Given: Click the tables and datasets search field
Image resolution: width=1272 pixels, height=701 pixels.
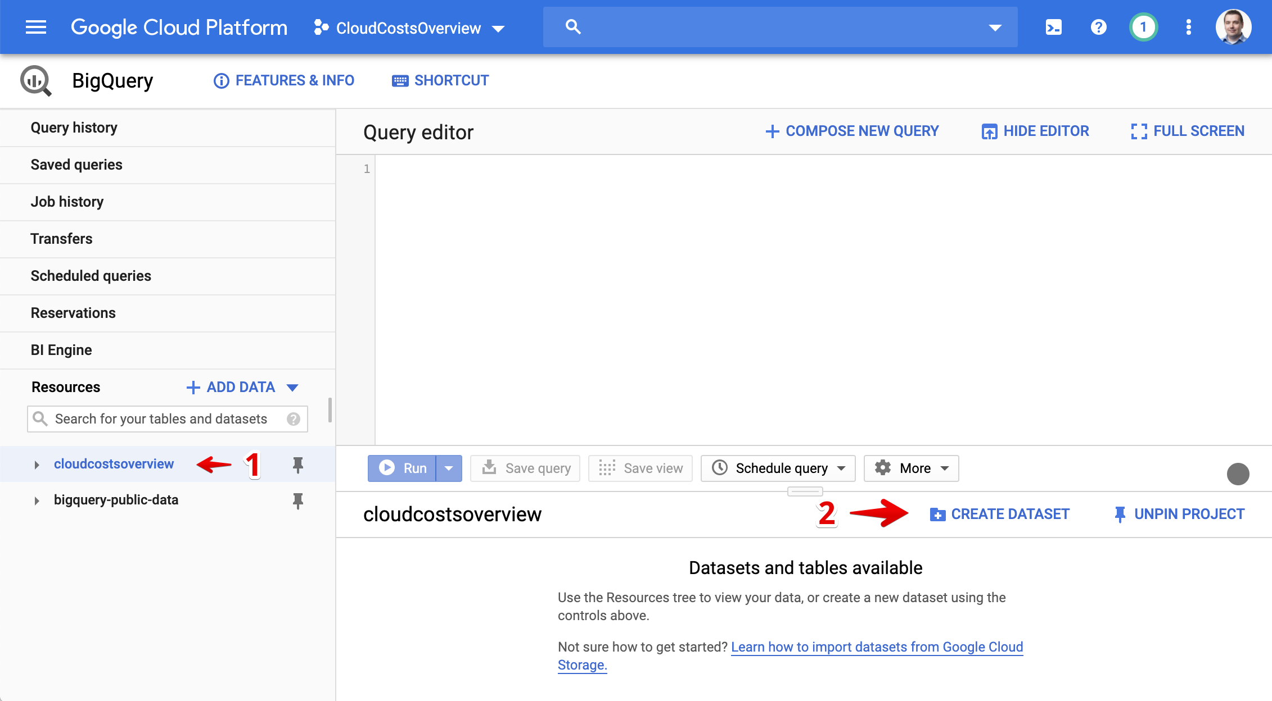Looking at the screenshot, I should click(161, 419).
